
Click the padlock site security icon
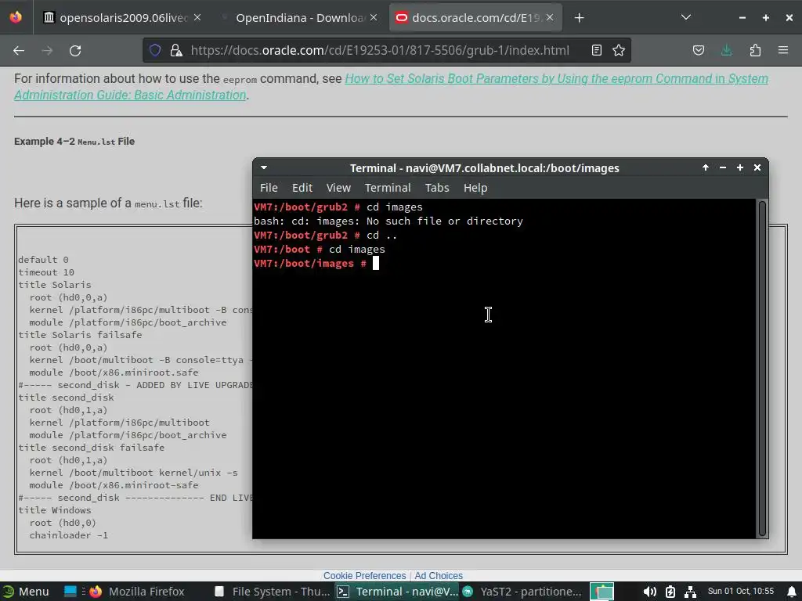point(176,50)
